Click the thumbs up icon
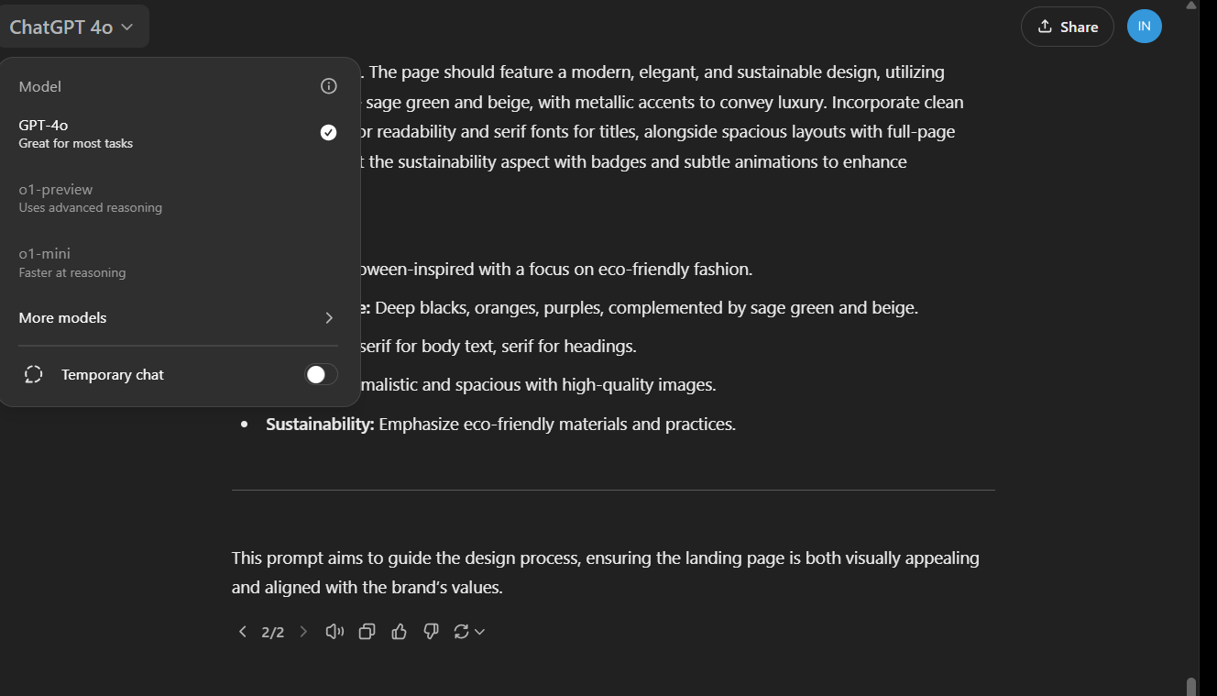1217x696 pixels. coord(399,631)
